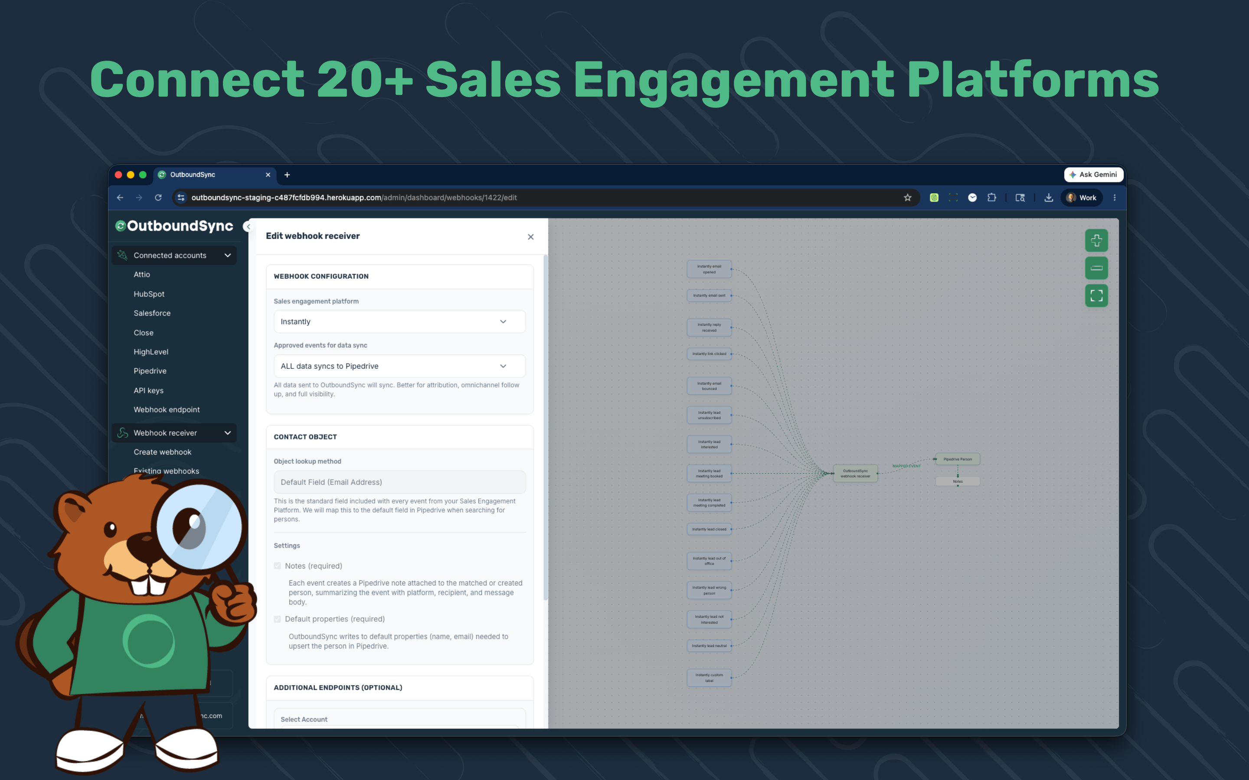The image size is (1249, 780).
Task: Collapse the Webhook receiver section chevron
Action: point(228,433)
